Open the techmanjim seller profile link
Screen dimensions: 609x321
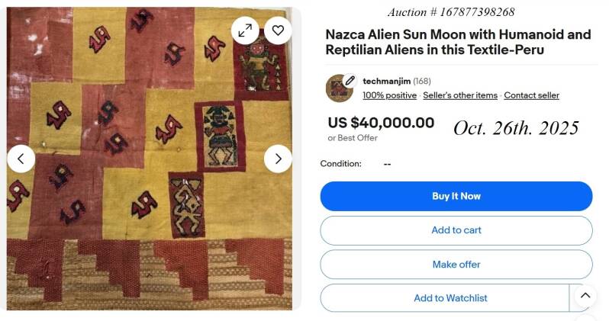[x=386, y=81]
